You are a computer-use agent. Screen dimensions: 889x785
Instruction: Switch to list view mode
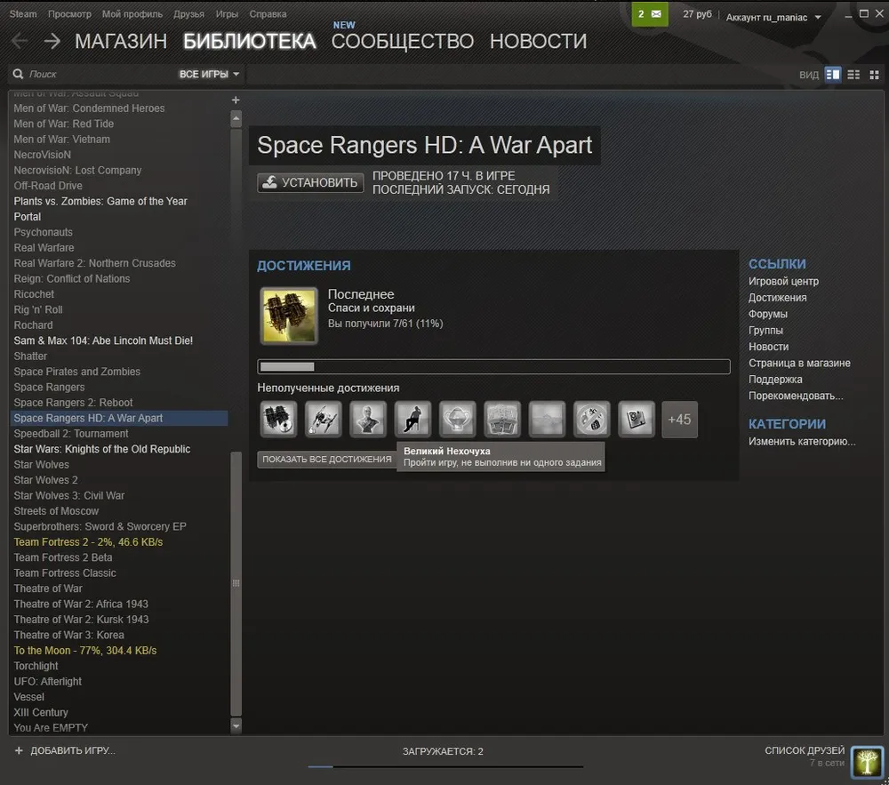[853, 75]
